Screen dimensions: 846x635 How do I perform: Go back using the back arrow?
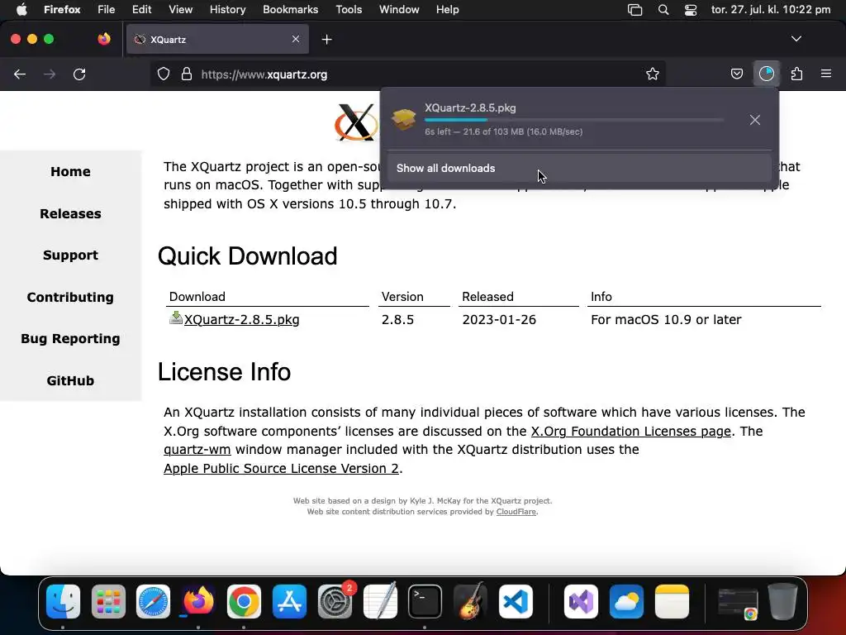tap(20, 74)
